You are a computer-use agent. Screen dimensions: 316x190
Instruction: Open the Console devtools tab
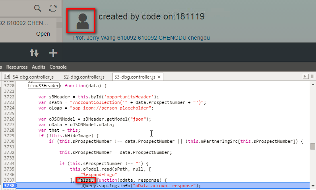[58, 67]
